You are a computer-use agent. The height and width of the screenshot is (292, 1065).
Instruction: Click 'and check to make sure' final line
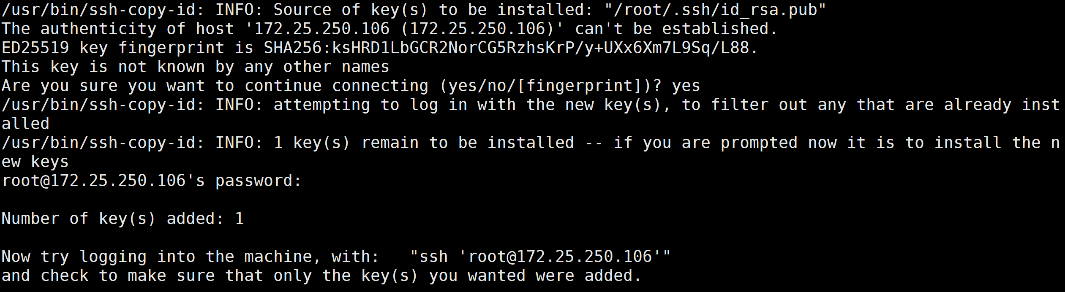click(x=321, y=276)
